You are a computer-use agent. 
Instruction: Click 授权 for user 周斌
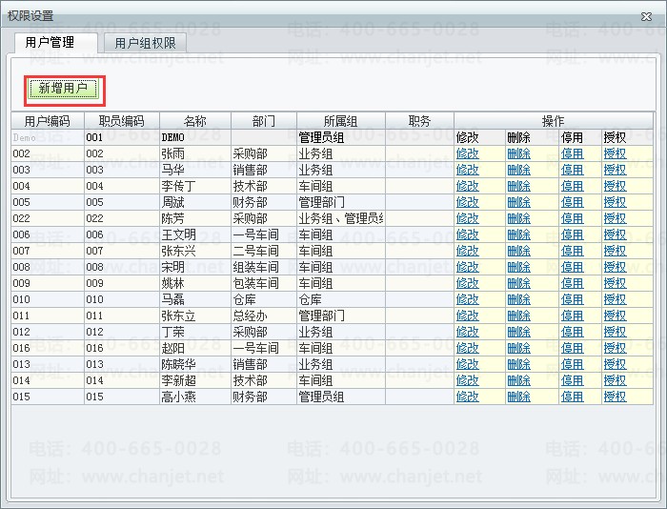coord(615,202)
